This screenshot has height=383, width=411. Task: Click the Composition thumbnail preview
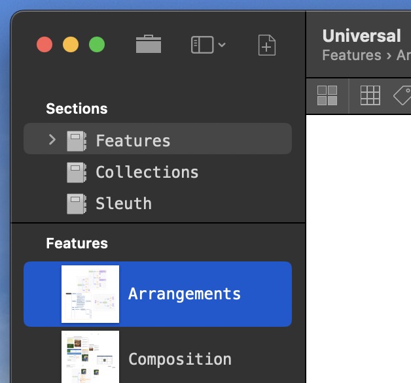[90, 357]
